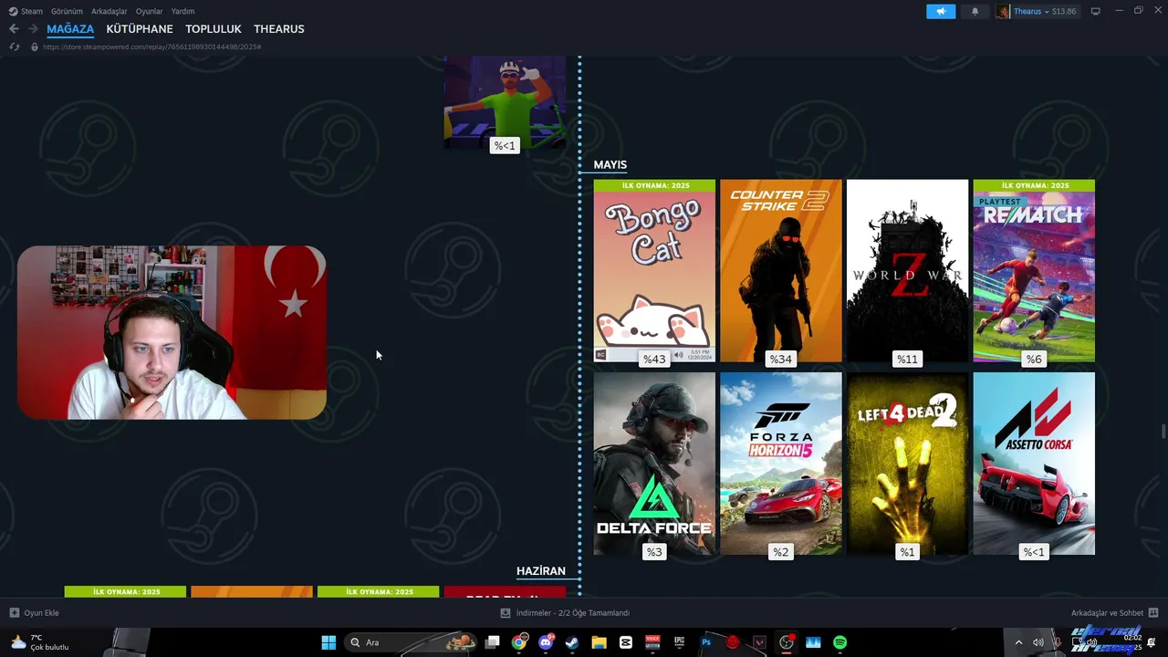The image size is (1168, 657).
Task: Click the %2 playtime label
Action: click(x=781, y=552)
